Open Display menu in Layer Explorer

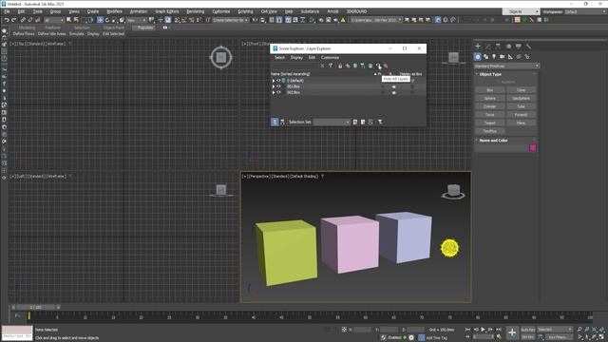pyautogui.click(x=296, y=57)
